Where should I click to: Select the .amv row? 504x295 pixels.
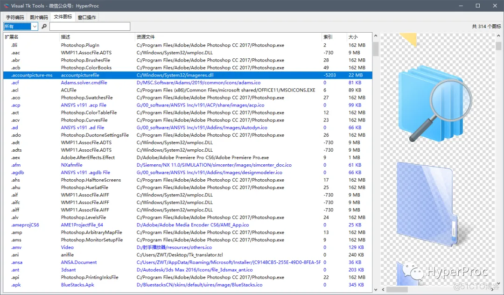coord(188,248)
